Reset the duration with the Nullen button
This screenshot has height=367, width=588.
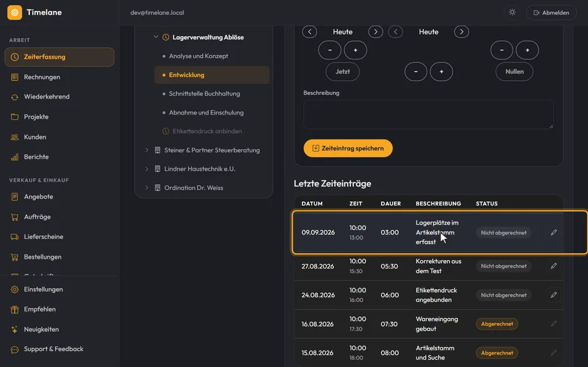[x=514, y=72]
